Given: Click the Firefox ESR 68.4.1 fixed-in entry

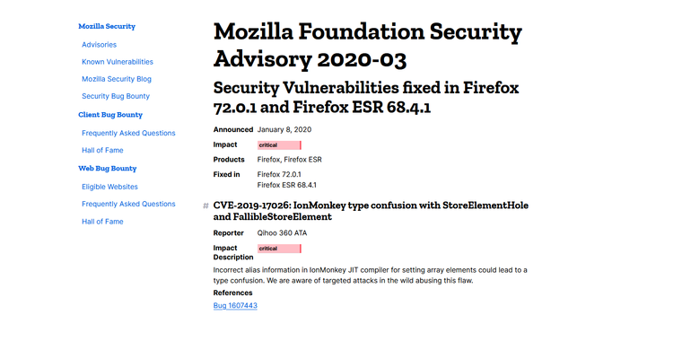Looking at the screenshot, I should pos(287,185).
